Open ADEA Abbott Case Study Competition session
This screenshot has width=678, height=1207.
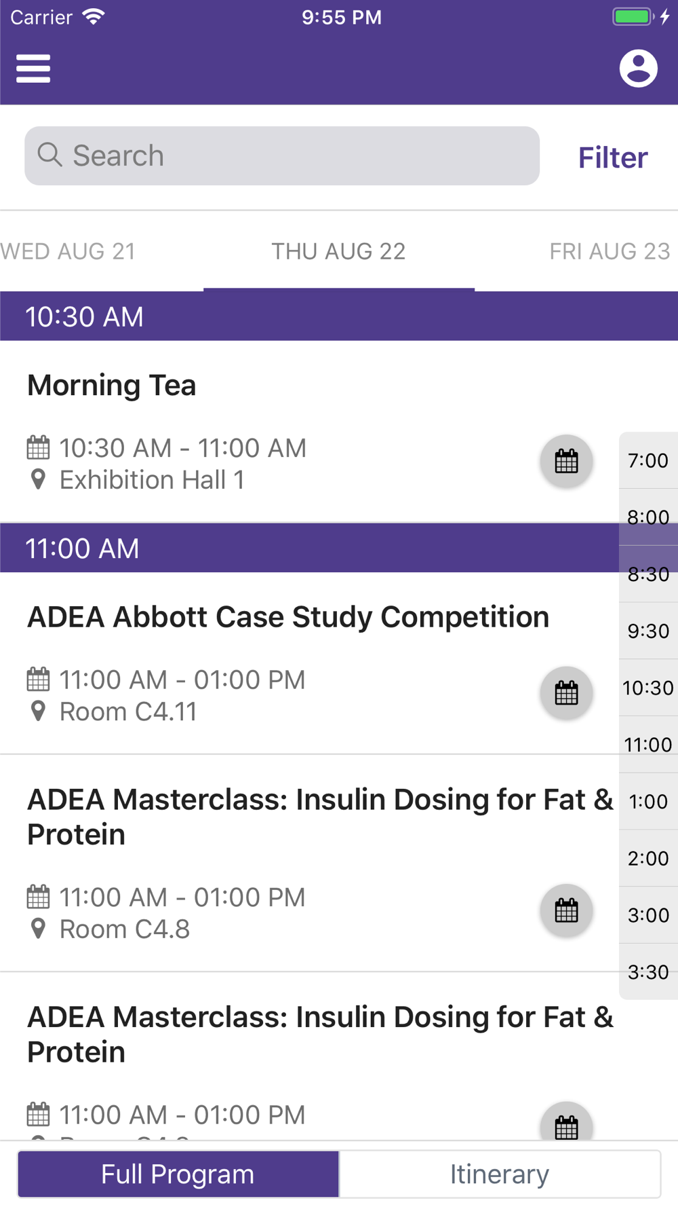[x=288, y=617]
